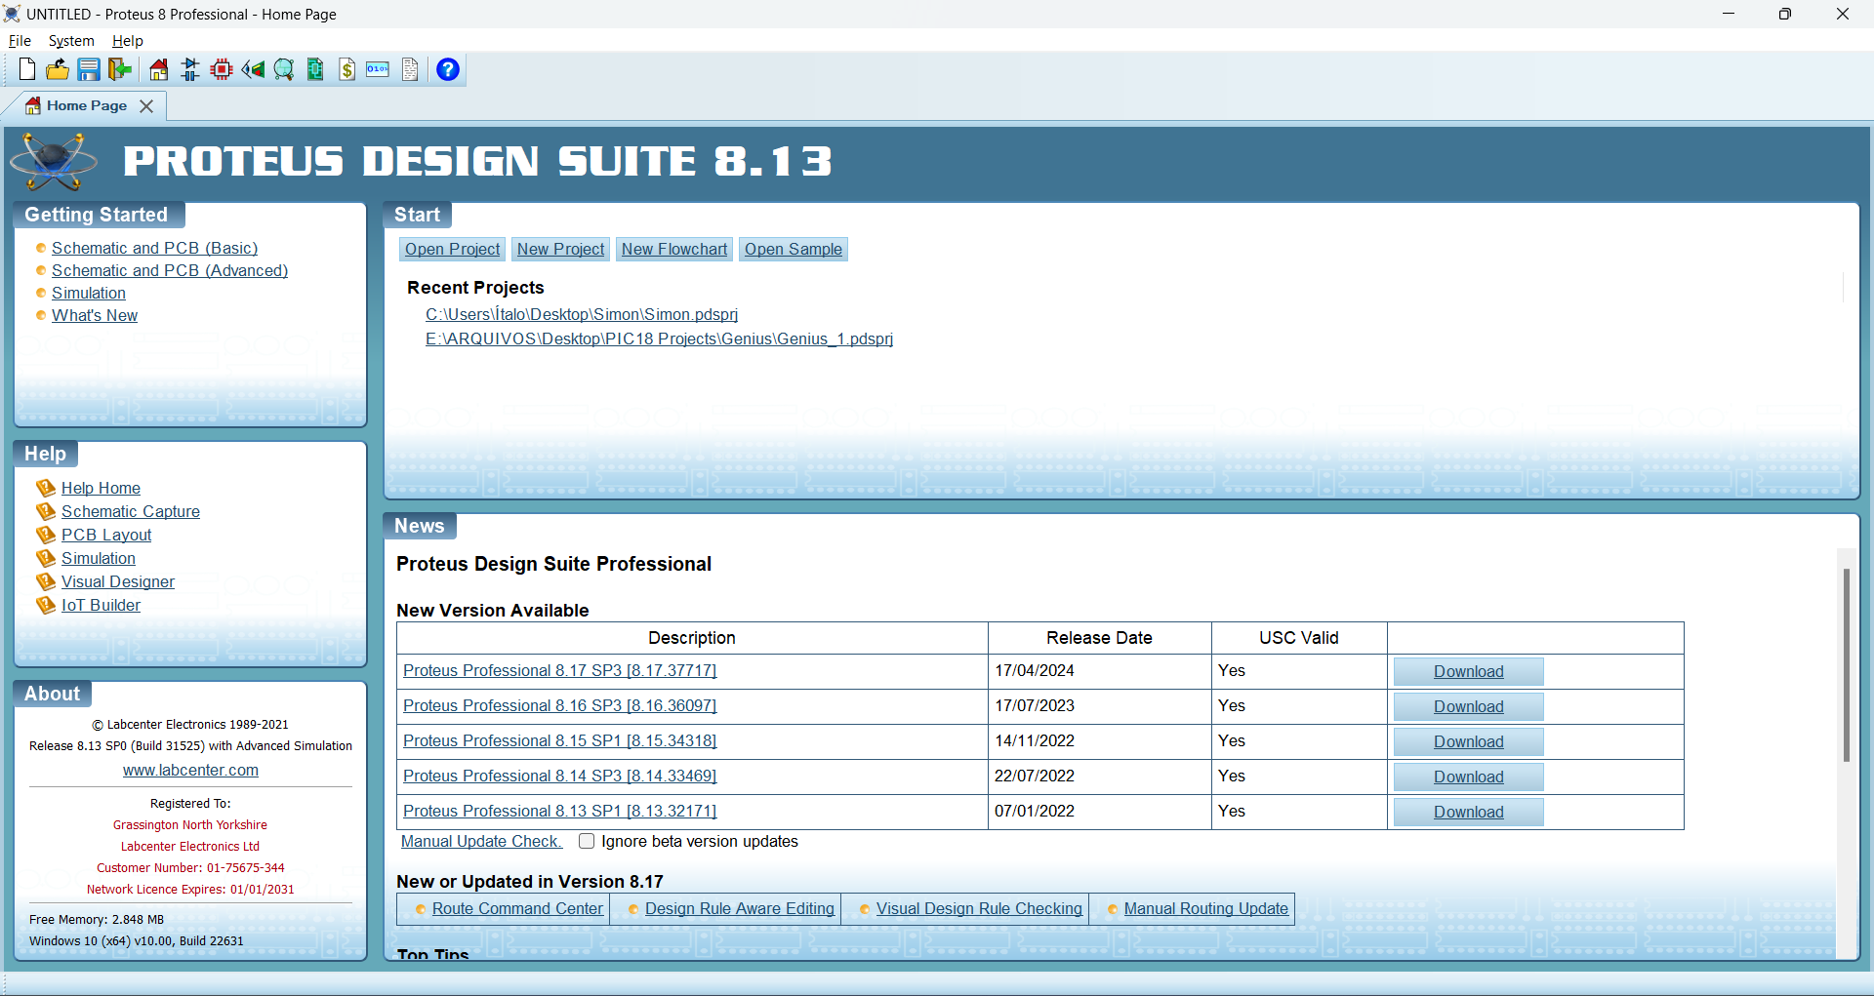Click the New Project toolbar icon

coord(27,69)
